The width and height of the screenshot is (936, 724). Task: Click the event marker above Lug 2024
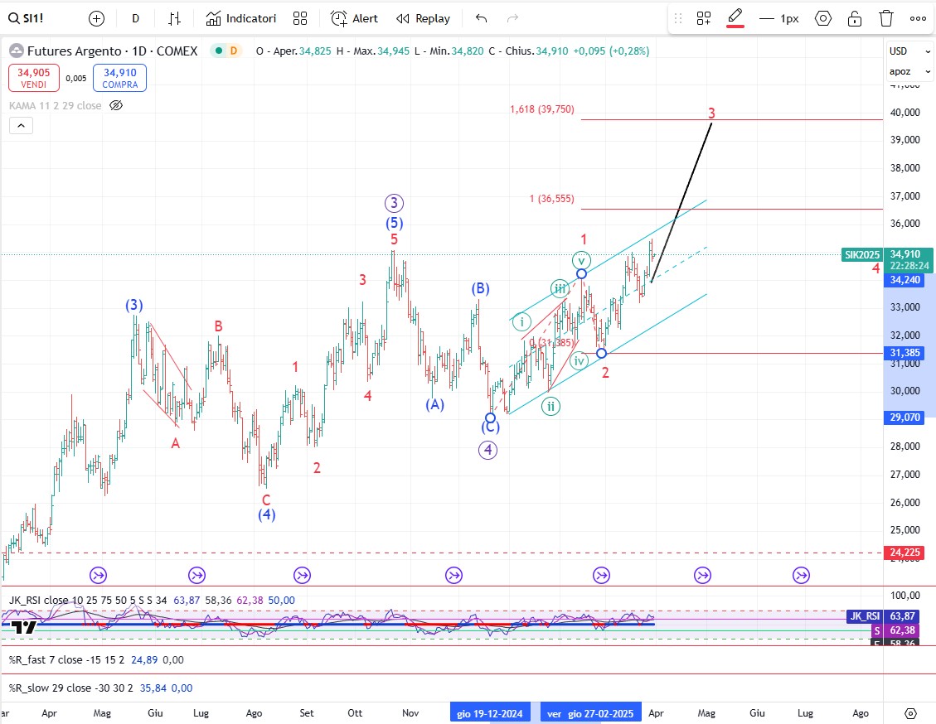(x=196, y=575)
